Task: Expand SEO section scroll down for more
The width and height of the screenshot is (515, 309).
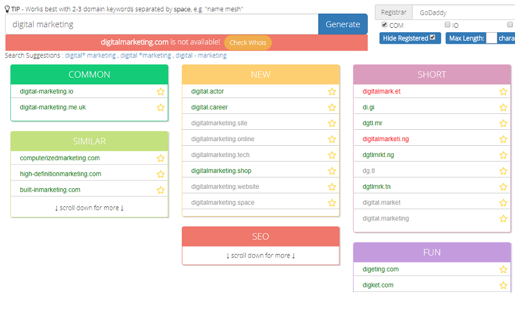Action: (261, 255)
